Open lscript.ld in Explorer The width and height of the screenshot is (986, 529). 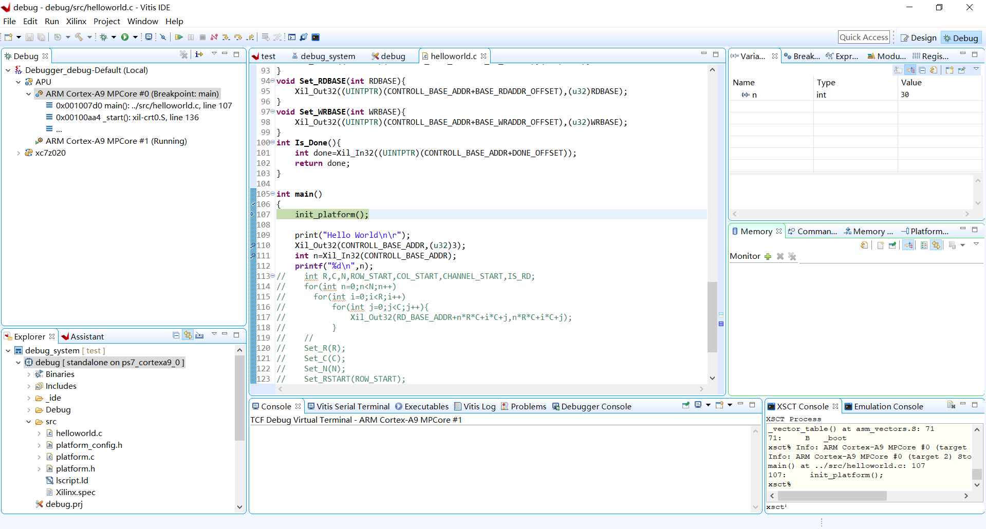[x=72, y=481]
